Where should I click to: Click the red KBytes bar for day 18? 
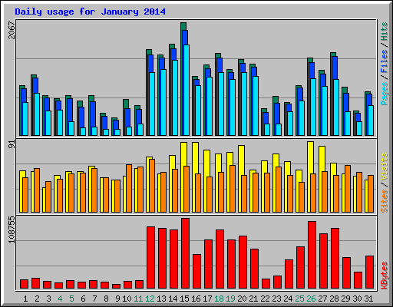point(220,259)
